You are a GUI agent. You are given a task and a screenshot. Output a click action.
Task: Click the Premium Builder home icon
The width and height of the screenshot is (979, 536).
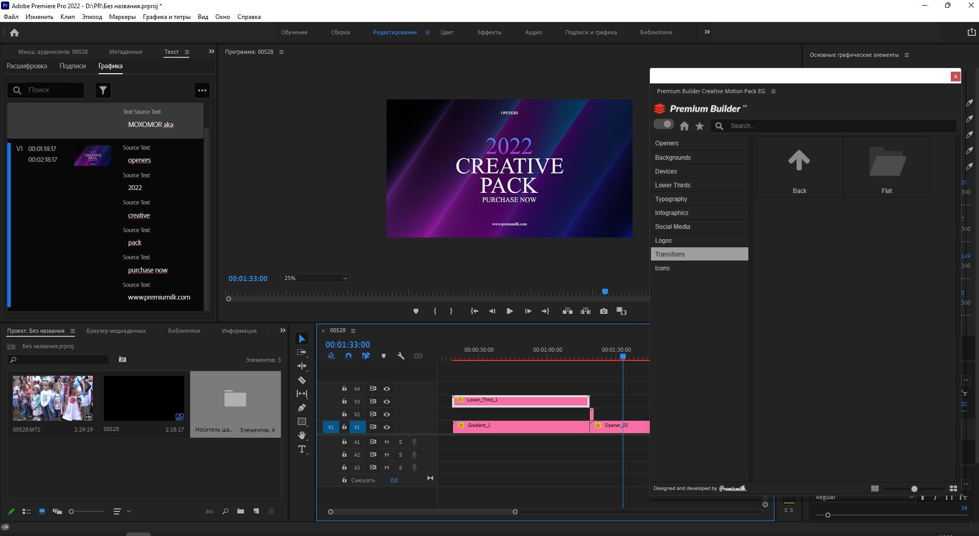tap(684, 126)
